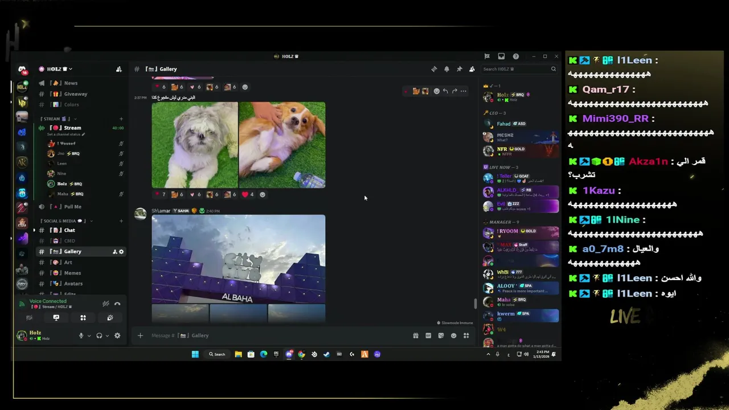Click the search magnifier in Search HOLZ

[x=553, y=69]
